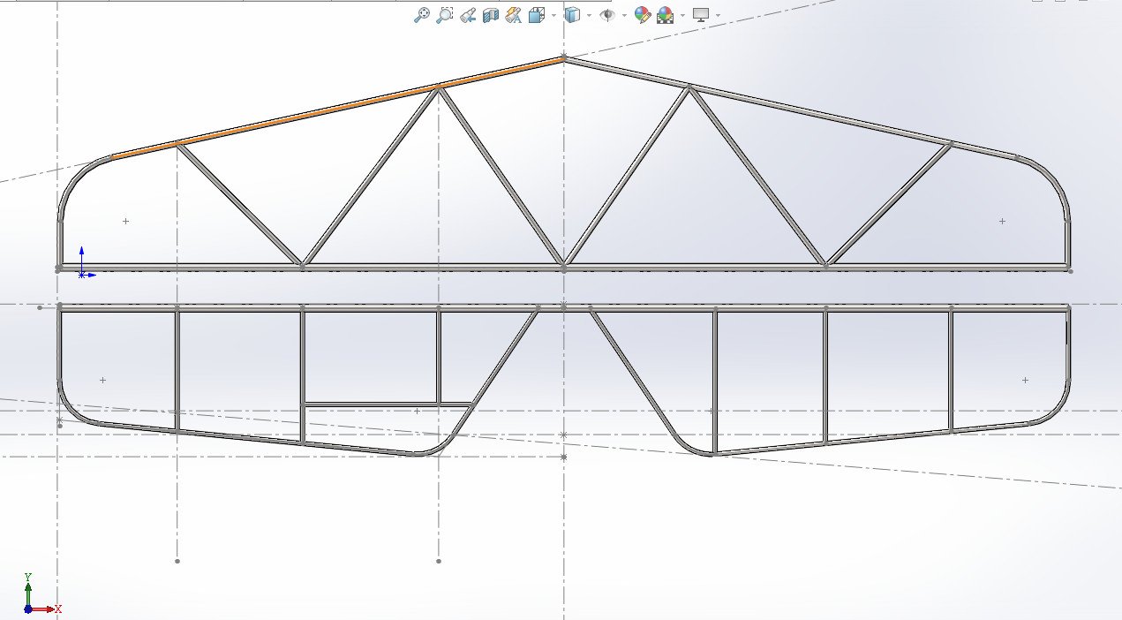Open Dynamic Annotation Views

[513, 15]
